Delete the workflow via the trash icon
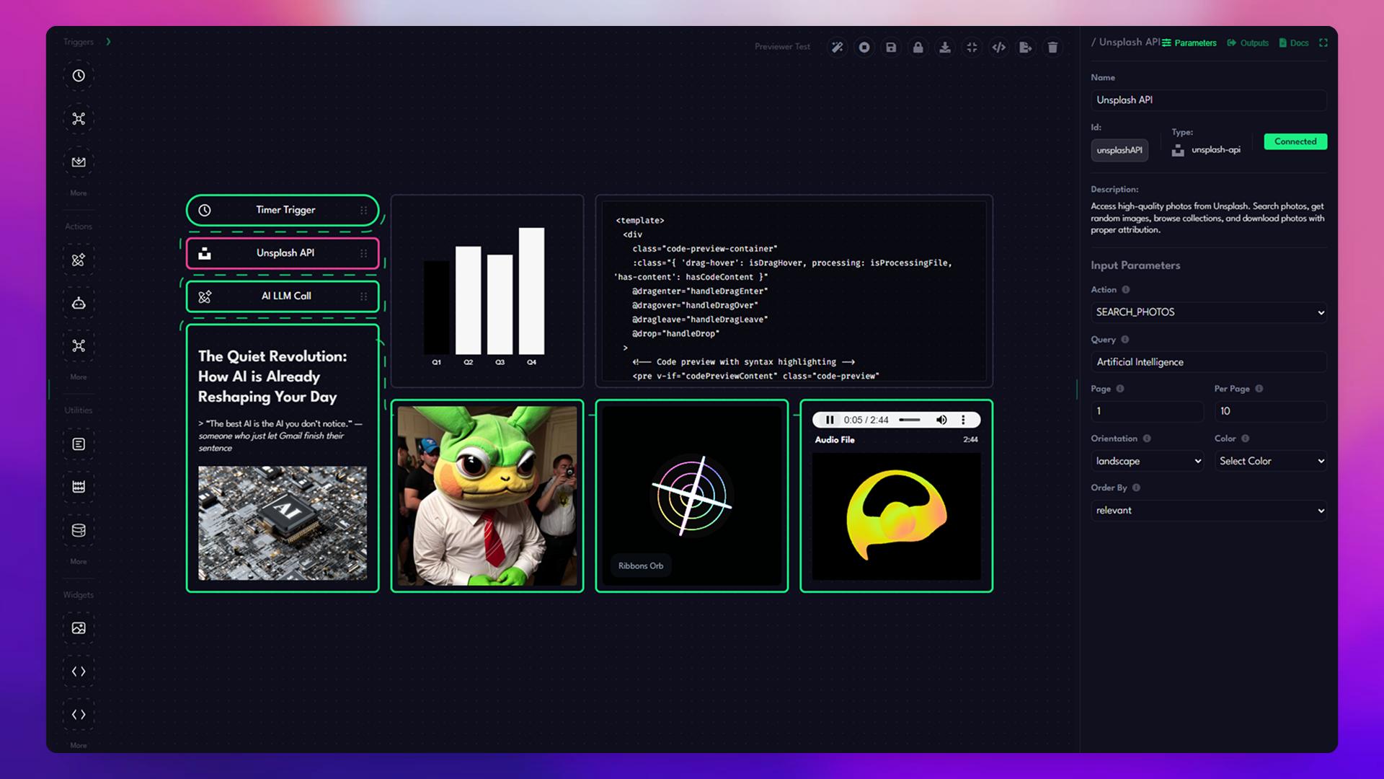This screenshot has width=1384, height=779. pos(1052,47)
